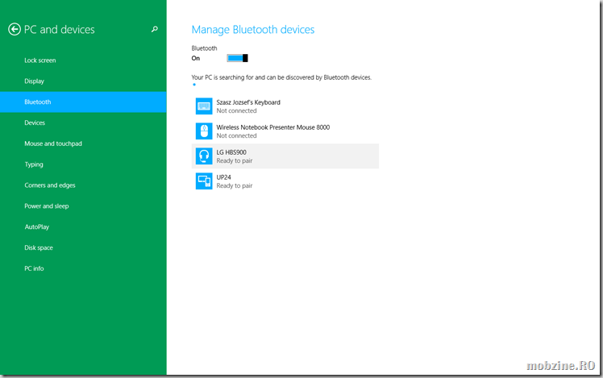Turn off the Bluetooth toggle switch

(x=237, y=58)
